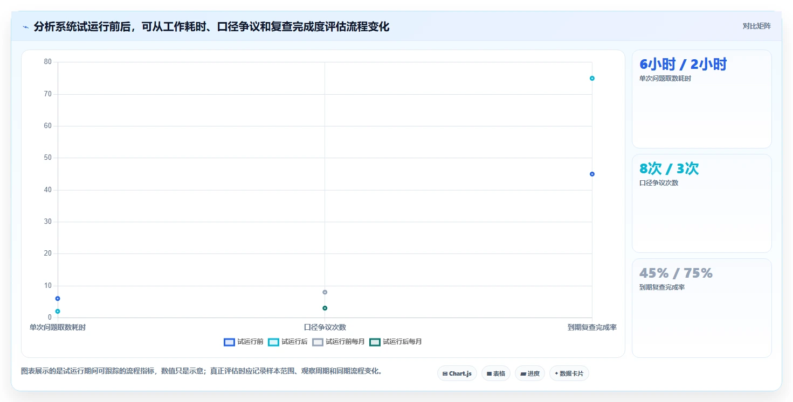Click the chart footnote starting with 图表展示的是
This screenshot has width=793, height=402.
[202, 371]
